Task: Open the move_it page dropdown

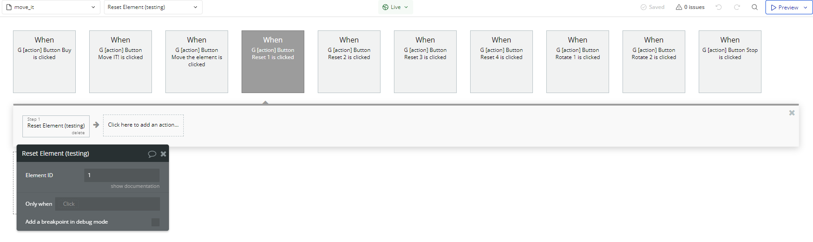Action: pos(51,7)
